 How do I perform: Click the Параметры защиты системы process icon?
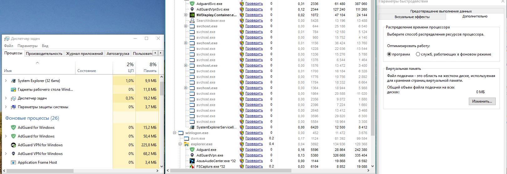tap(13, 107)
